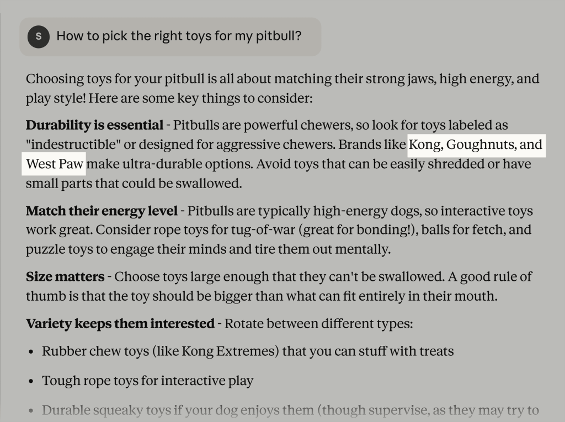Viewport: 565px width, 422px height.
Task: Click the bold 'Size matters' heading
Action: pos(65,277)
